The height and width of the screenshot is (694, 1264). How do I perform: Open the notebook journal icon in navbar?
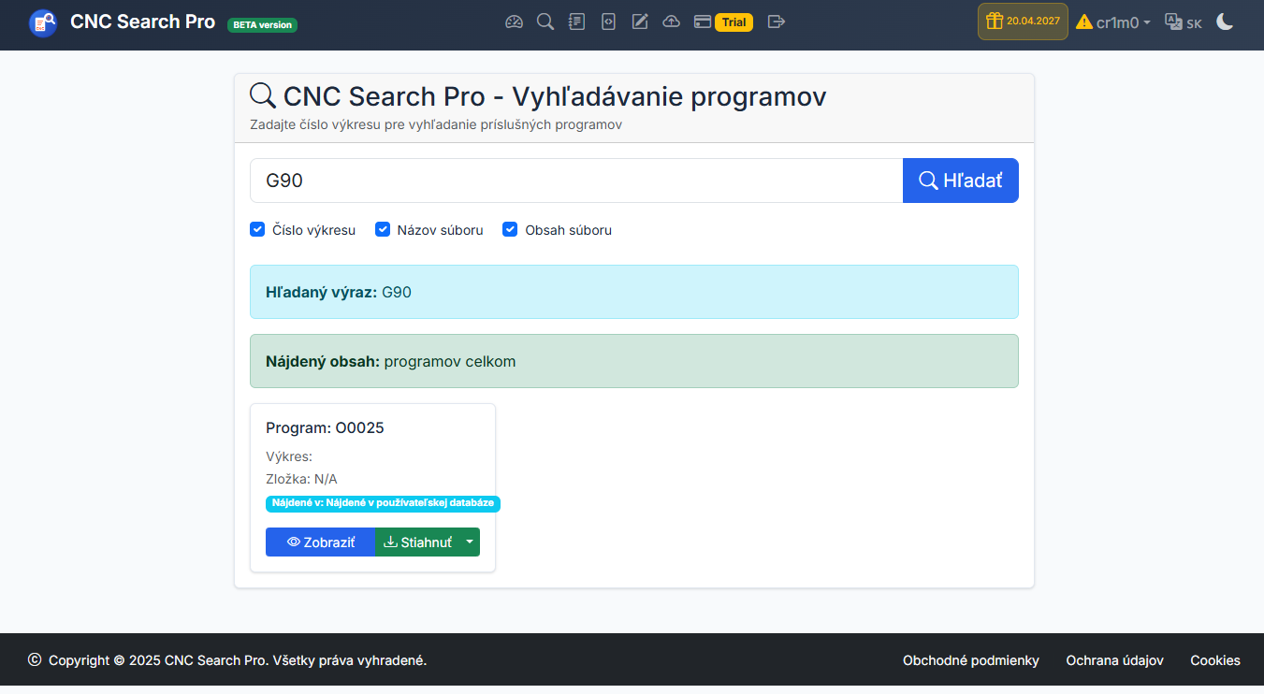tap(576, 22)
